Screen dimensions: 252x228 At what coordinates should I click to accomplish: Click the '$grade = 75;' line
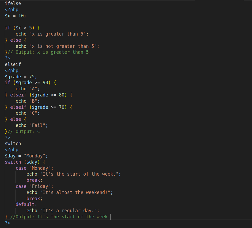(x=21, y=77)
